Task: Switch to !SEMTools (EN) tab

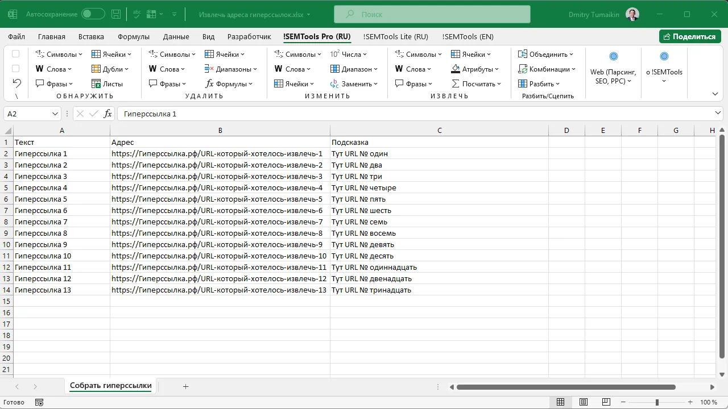Action: click(x=468, y=37)
